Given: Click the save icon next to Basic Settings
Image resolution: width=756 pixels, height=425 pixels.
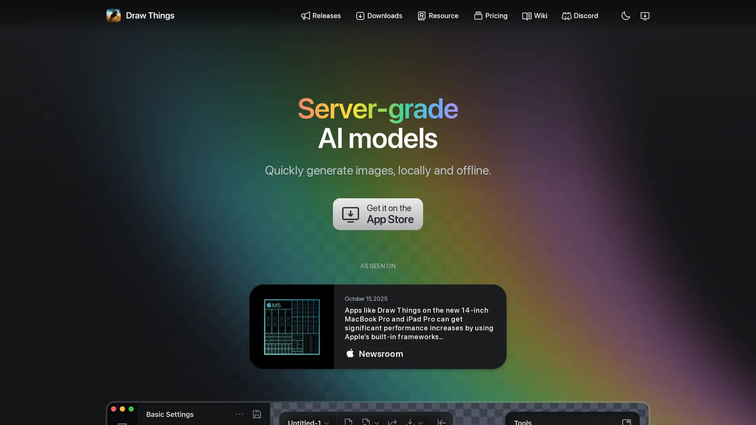Looking at the screenshot, I should pos(257,414).
